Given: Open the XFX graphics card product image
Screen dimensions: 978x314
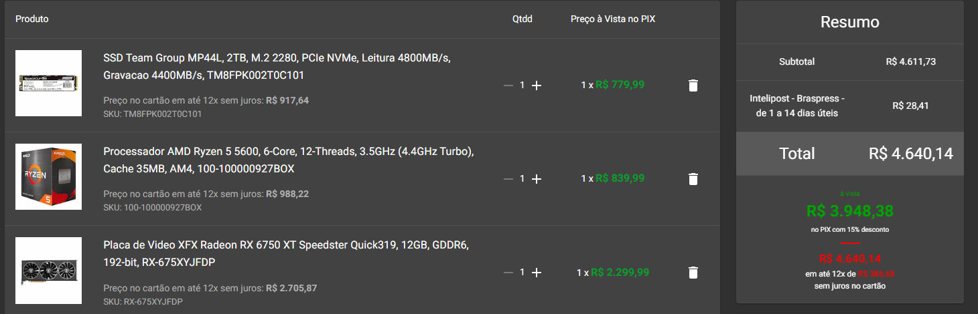Looking at the screenshot, I should [x=48, y=271].
